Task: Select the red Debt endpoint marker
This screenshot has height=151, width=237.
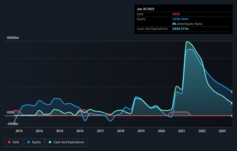Action: click(232, 115)
